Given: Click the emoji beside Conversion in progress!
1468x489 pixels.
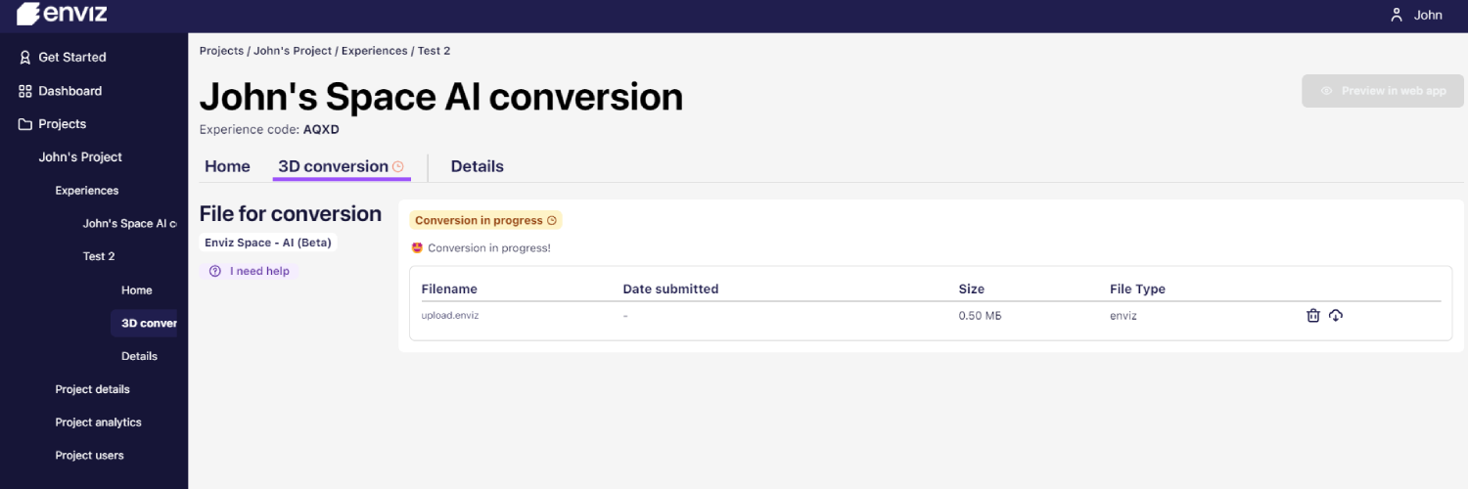Looking at the screenshot, I should (x=418, y=248).
